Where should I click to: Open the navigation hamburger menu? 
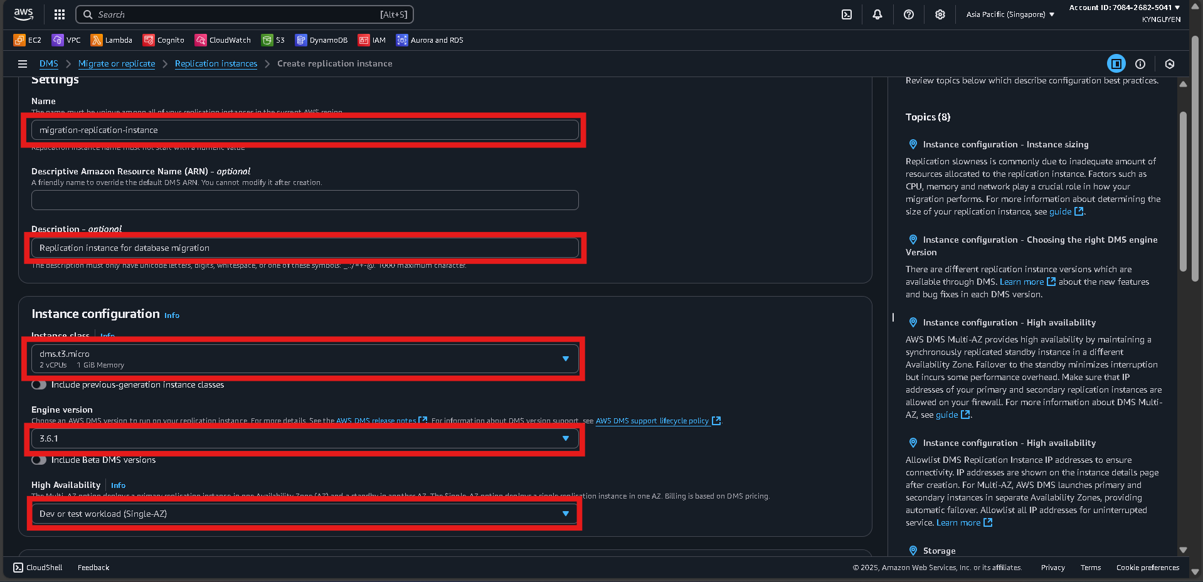click(x=22, y=63)
